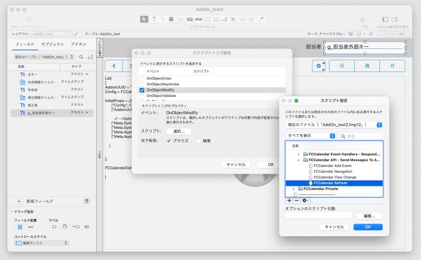
Task: Select the Button Bar tool
Action: click(199, 19)
